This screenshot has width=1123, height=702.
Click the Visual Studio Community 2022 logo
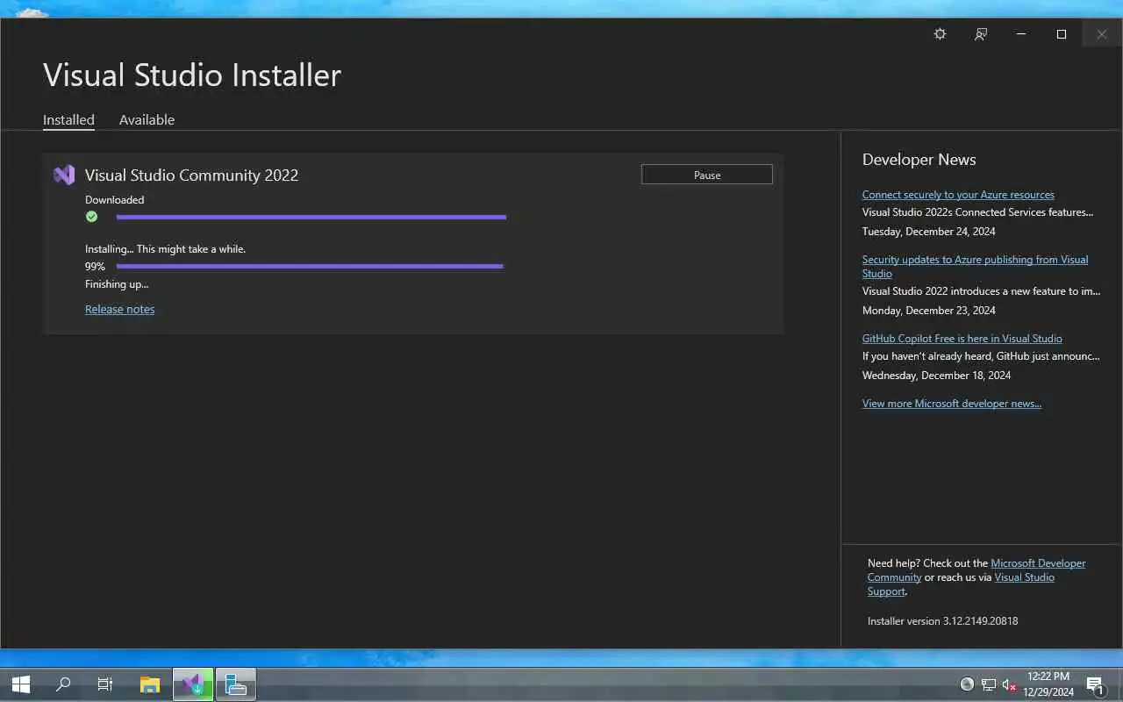coord(64,175)
